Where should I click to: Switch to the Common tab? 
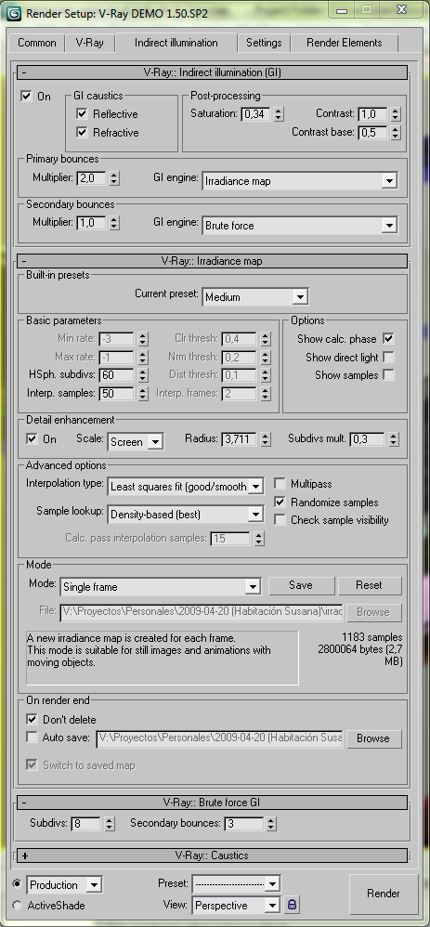36,43
